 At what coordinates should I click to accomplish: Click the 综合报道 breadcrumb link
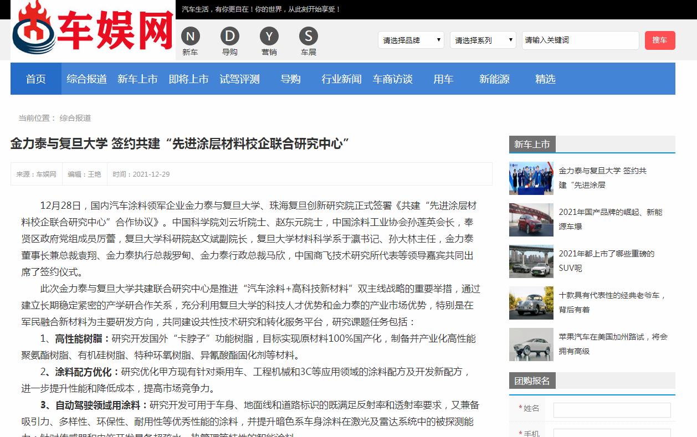[75, 118]
